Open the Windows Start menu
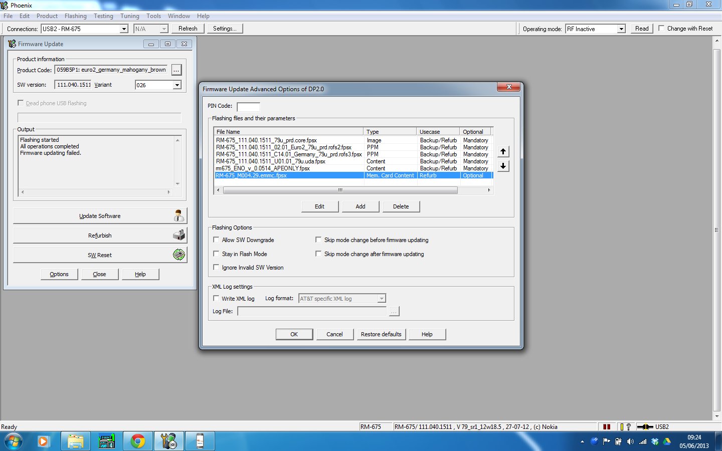This screenshot has width=722, height=451. [x=13, y=441]
